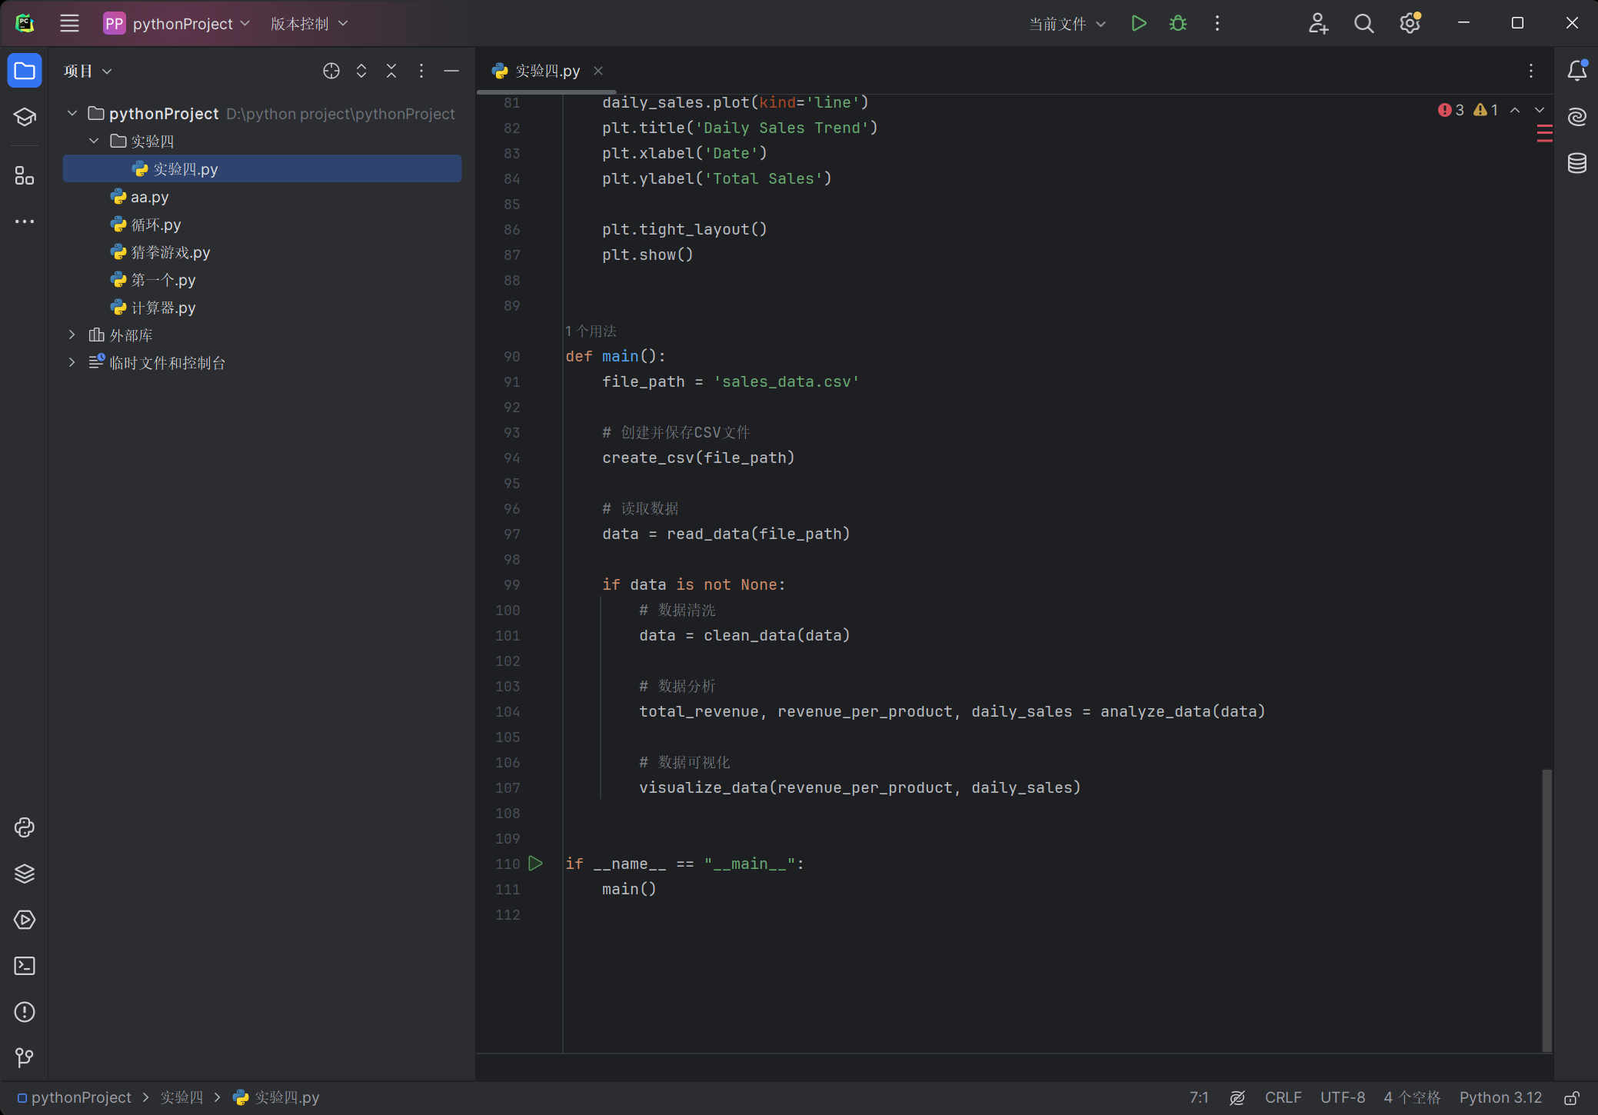Open Python 3.12 interpreter selector
The image size is (1598, 1115).
click(x=1500, y=1098)
